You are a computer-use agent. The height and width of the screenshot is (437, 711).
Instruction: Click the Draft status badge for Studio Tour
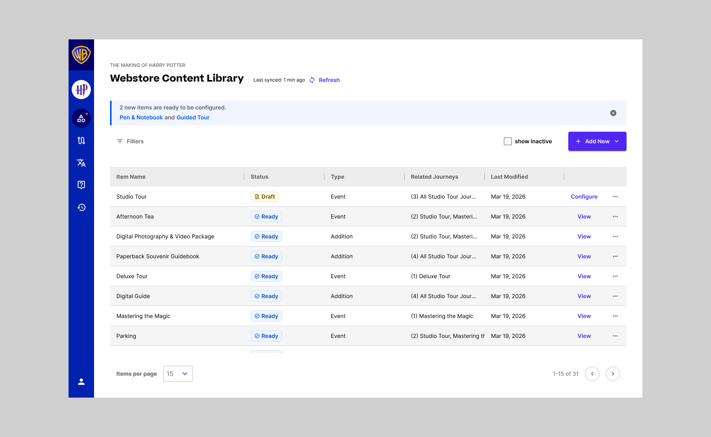tap(265, 197)
